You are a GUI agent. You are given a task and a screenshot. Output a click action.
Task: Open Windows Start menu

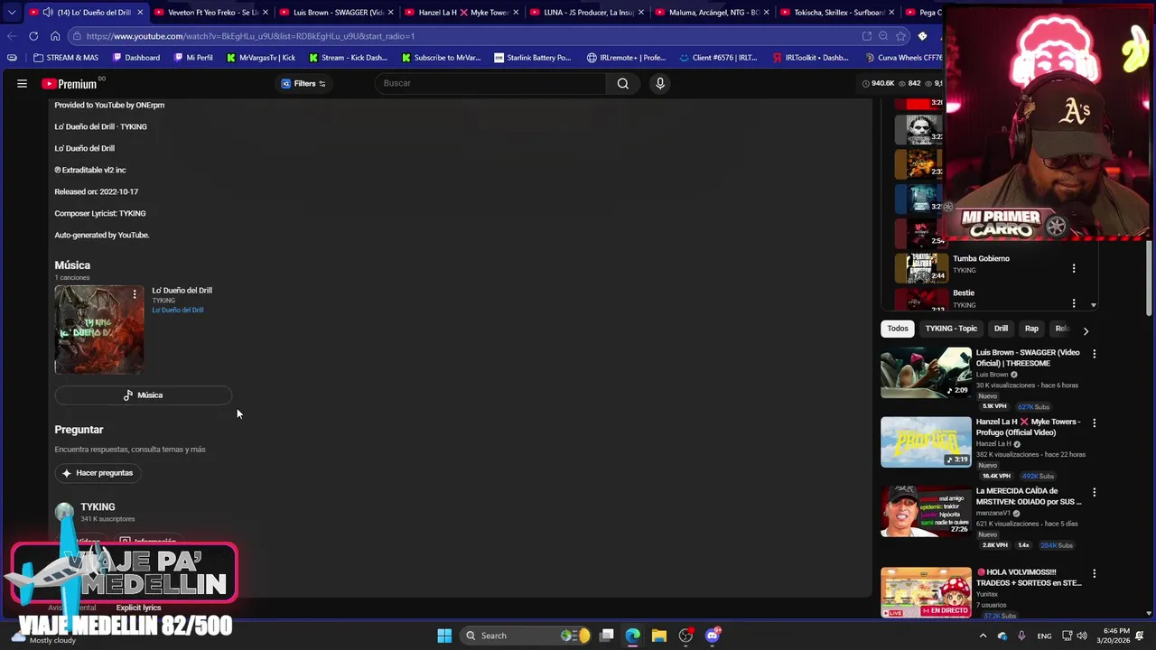pyautogui.click(x=444, y=636)
